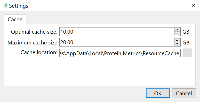Viewport: 200px width, 102px height.
Task: Decrease Optimal cache size with down arrow
Action: (177, 33)
